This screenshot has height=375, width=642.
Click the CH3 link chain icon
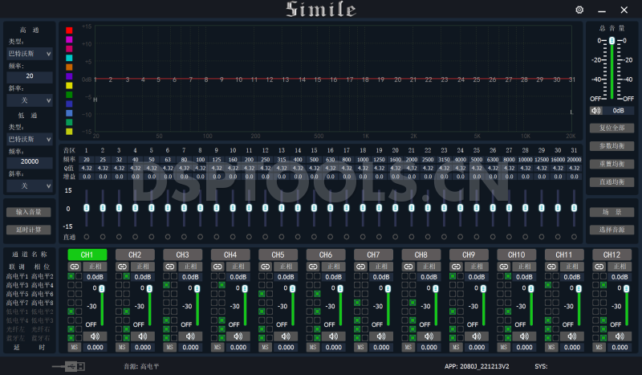[x=169, y=266]
